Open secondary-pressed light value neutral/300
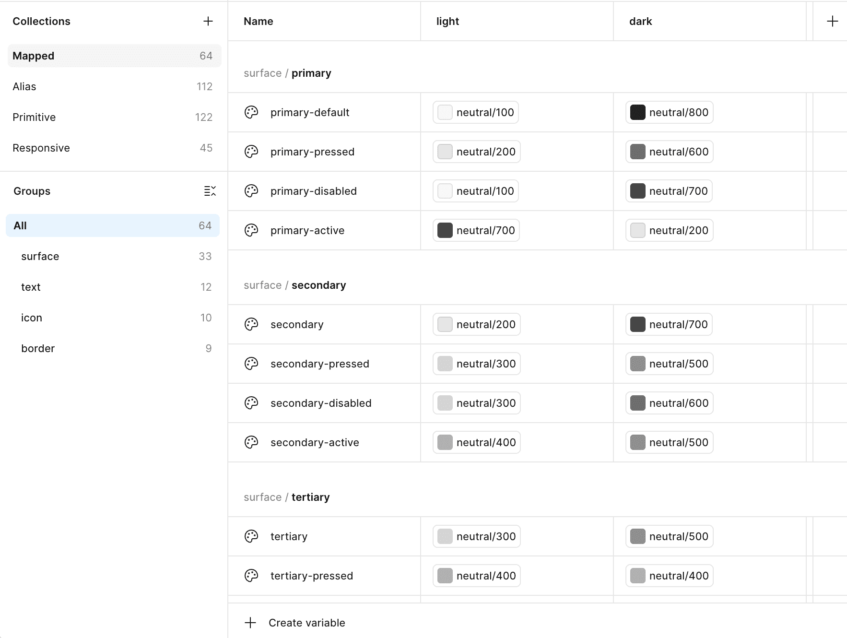This screenshot has height=638, width=847. point(477,364)
